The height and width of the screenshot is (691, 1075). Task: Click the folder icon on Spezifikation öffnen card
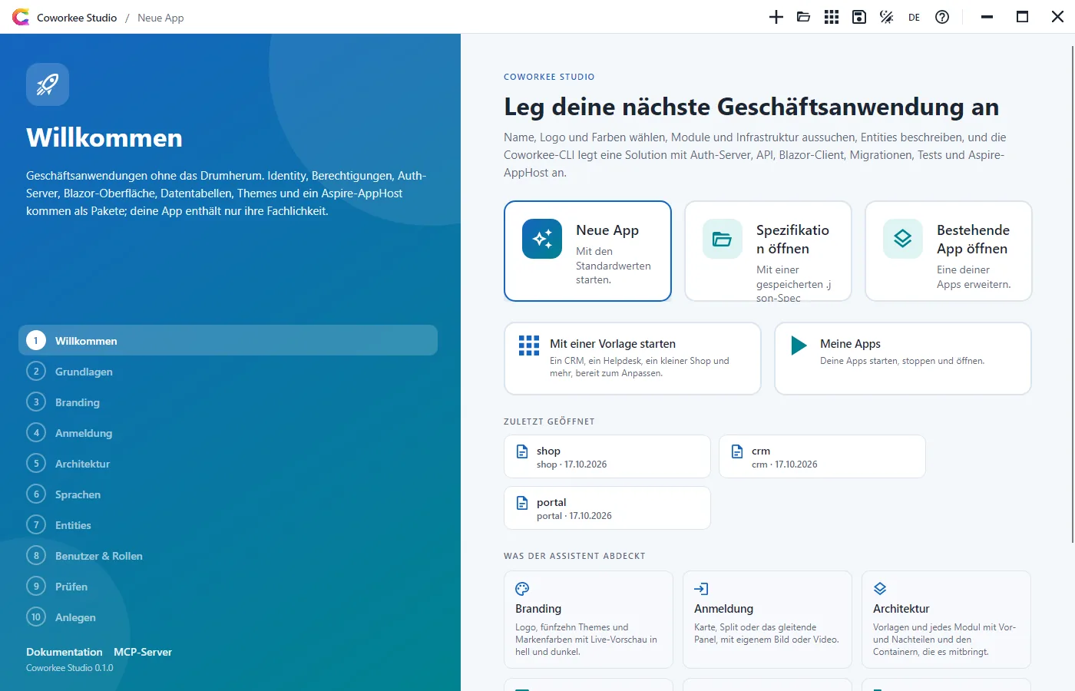(723, 239)
